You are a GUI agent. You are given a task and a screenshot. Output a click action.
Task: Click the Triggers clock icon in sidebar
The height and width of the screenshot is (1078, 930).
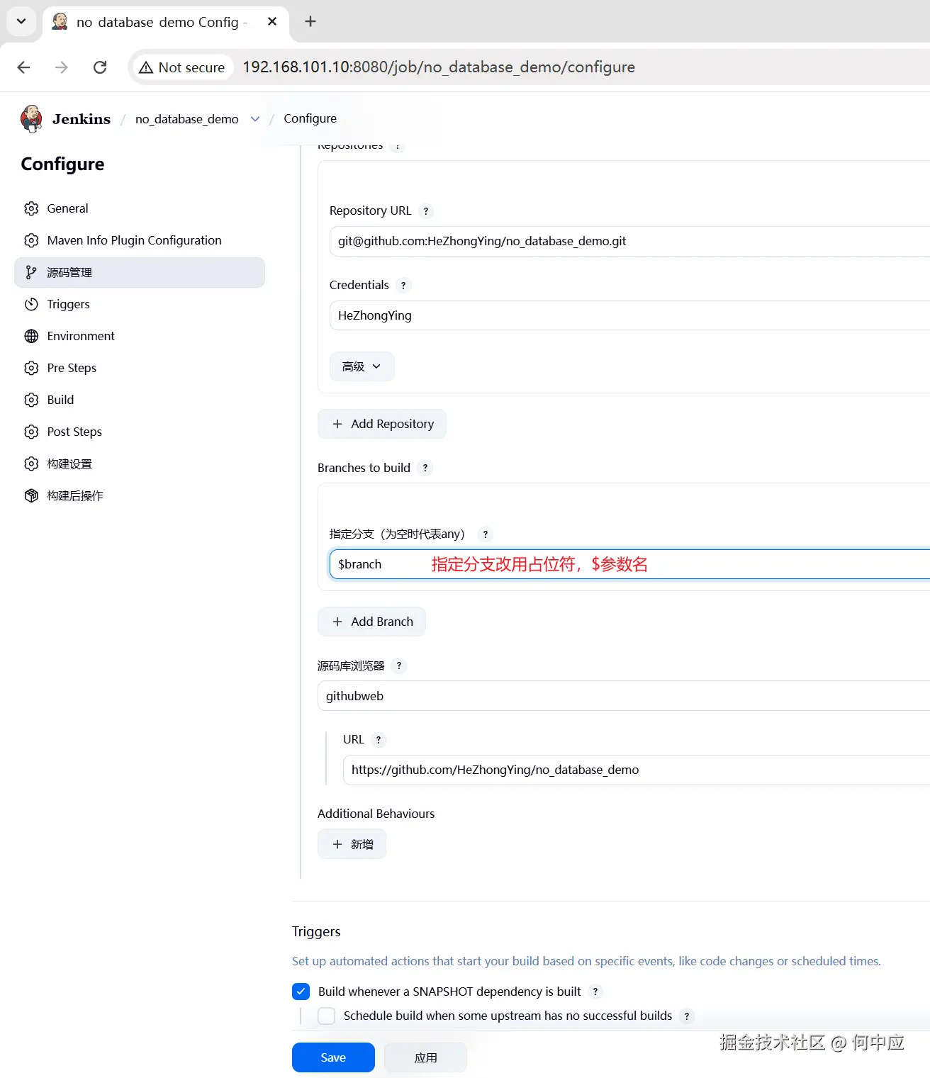tap(31, 305)
